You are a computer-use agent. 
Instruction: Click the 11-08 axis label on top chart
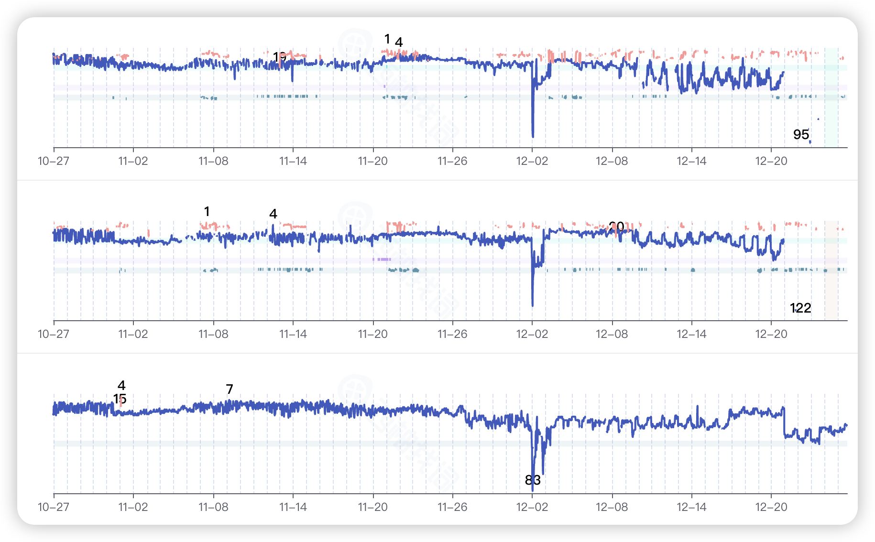coord(213,161)
